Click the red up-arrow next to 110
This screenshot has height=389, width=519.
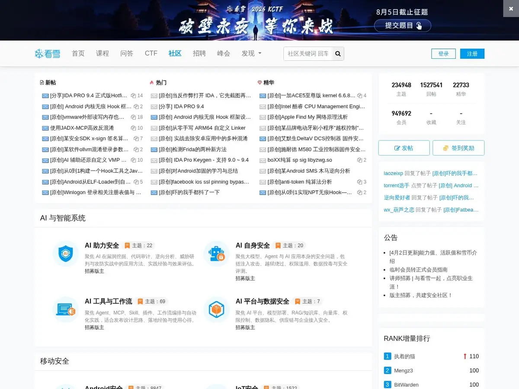465,357
